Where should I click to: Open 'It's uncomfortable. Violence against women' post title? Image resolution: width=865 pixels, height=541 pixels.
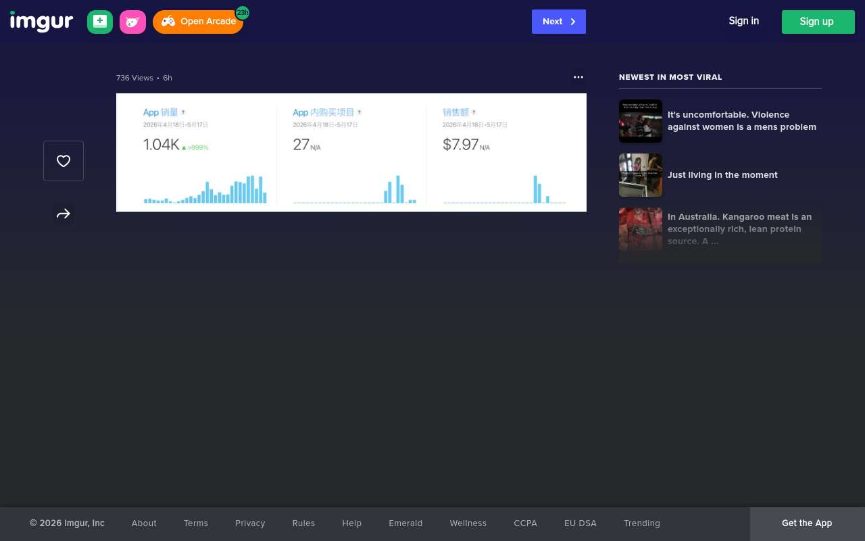click(x=742, y=121)
